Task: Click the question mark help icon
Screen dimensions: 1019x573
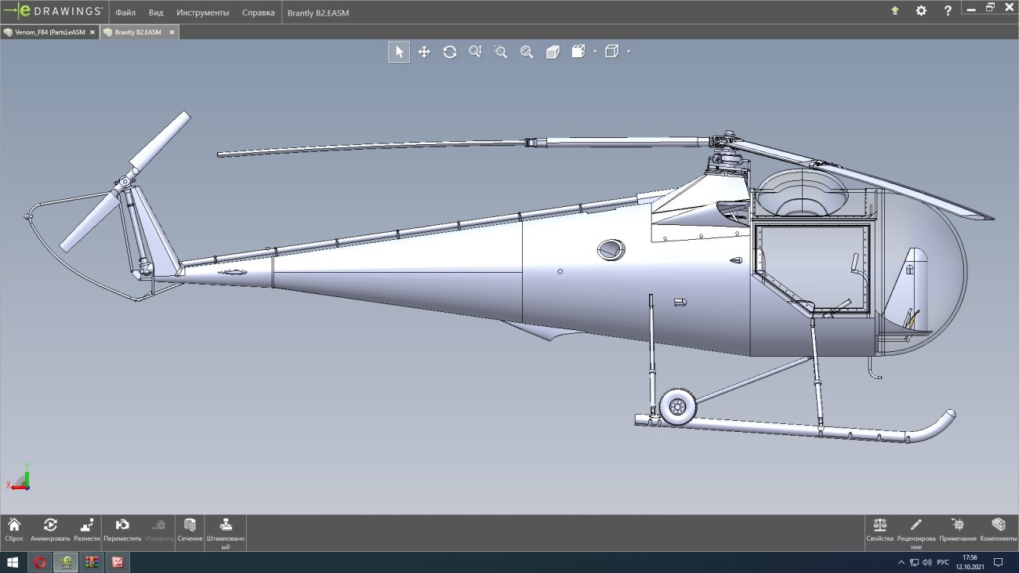Action: point(948,11)
